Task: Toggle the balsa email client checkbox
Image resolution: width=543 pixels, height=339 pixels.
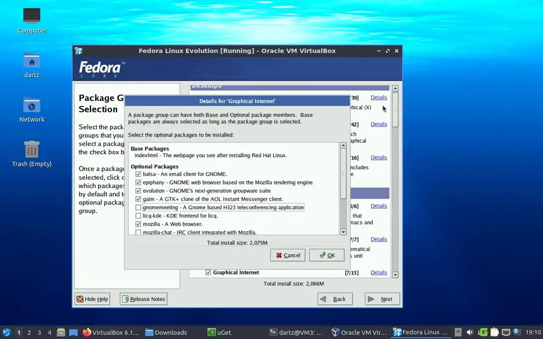Action: [138, 174]
